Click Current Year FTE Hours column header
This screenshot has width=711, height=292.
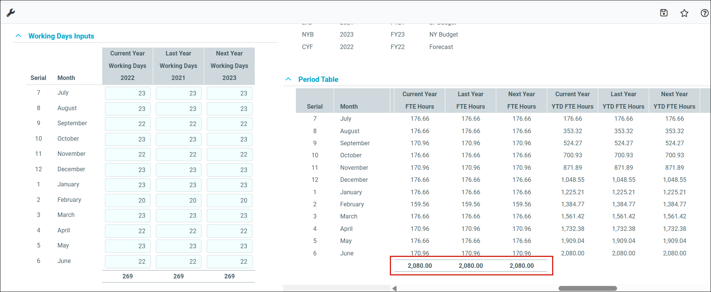click(419, 100)
